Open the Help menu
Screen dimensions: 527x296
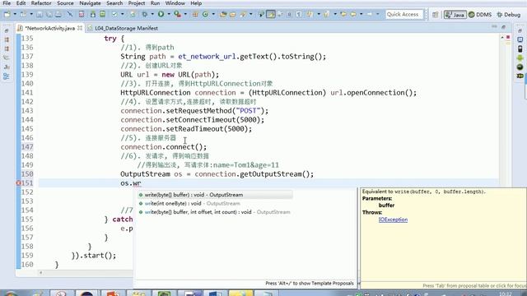pyautogui.click(x=196, y=3)
